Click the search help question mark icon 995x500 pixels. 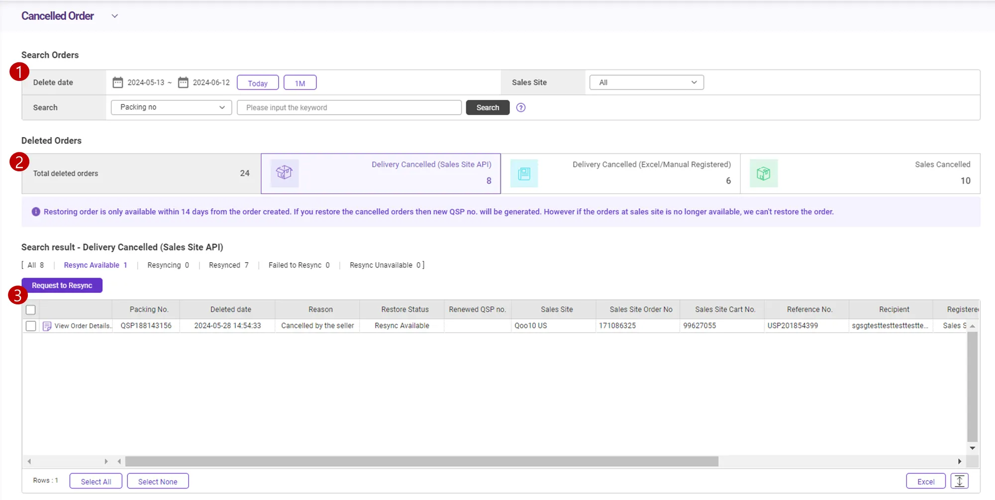[521, 108]
